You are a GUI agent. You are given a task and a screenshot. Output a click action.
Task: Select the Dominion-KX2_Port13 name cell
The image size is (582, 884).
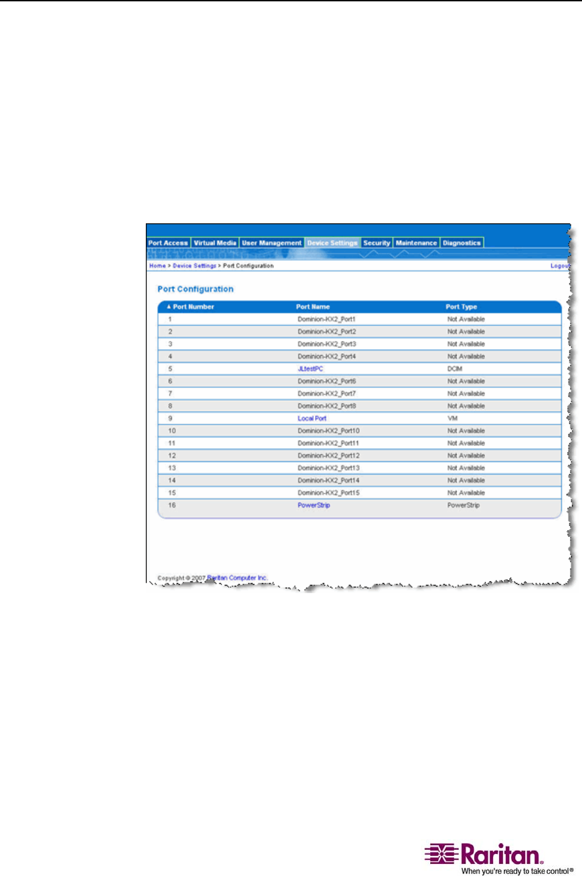[x=328, y=467]
